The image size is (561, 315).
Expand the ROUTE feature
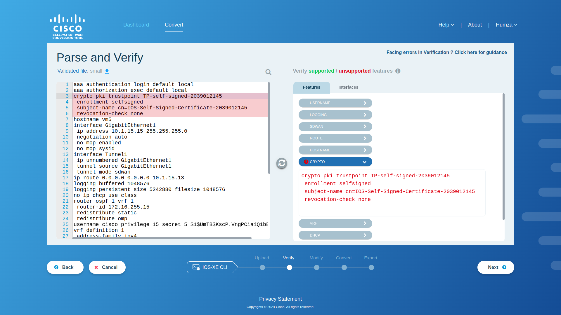[335, 138]
